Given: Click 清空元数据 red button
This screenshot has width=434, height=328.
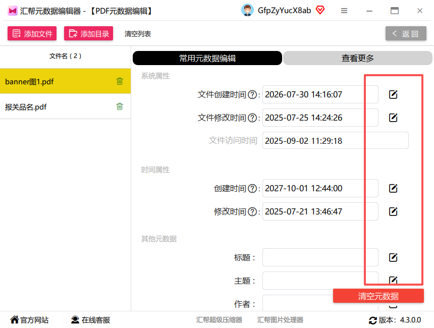Looking at the screenshot, I should 378,296.
